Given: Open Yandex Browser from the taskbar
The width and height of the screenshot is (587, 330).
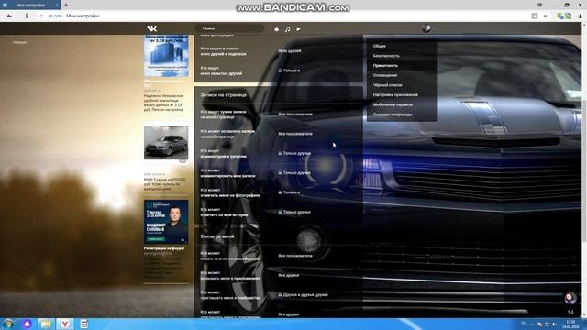Looking at the screenshot, I should point(65,324).
